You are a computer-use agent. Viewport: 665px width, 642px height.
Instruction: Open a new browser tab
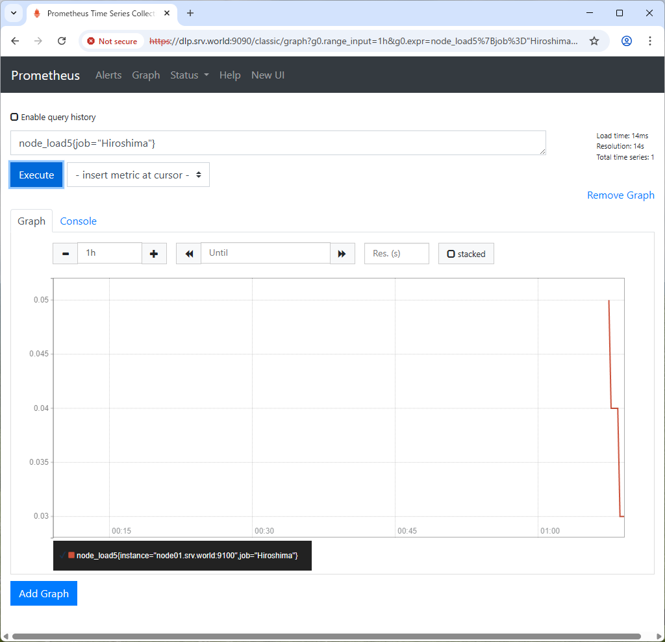(190, 13)
